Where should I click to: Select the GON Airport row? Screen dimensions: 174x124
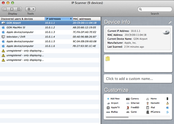pos(50,23)
